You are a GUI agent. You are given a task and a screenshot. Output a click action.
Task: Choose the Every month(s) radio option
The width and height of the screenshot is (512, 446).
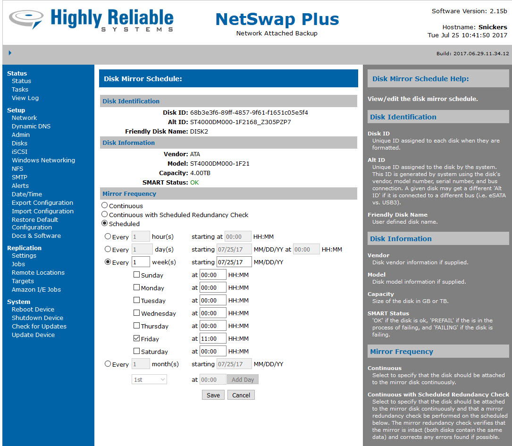(x=108, y=364)
